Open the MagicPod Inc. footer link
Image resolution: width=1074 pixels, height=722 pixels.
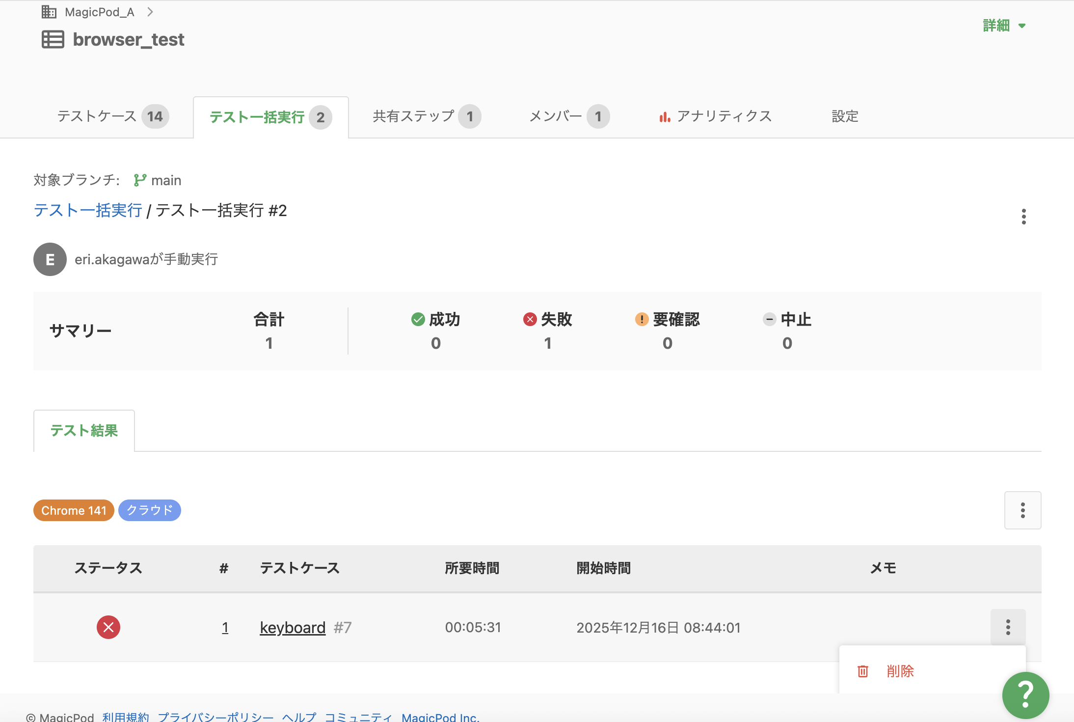point(440,717)
